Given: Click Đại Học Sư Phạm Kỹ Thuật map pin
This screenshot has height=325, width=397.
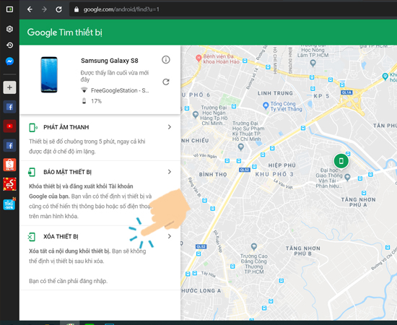Looking at the screenshot, I should 241,147.
